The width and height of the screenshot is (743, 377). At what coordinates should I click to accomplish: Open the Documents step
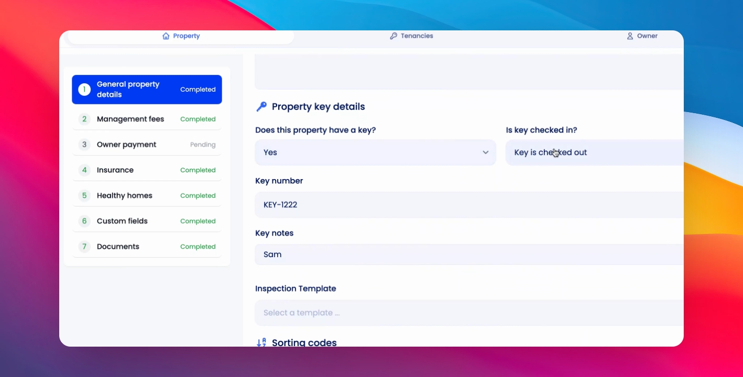pyautogui.click(x=147, y=247)
